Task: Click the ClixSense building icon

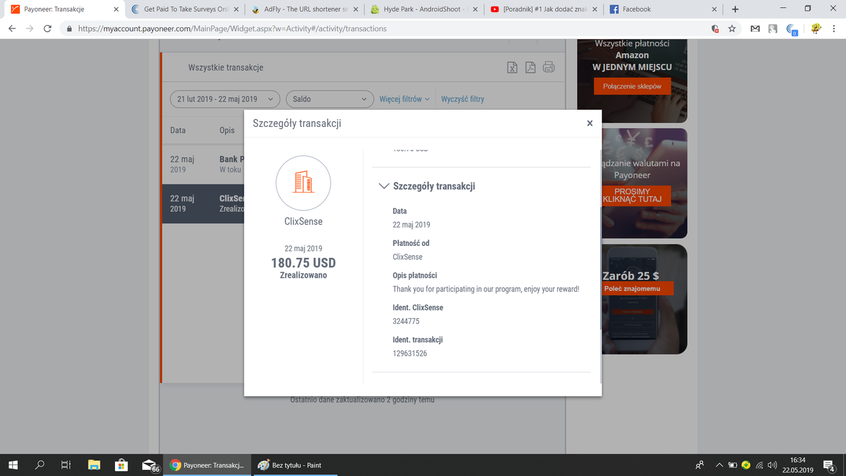Action: tap(303, 183)
